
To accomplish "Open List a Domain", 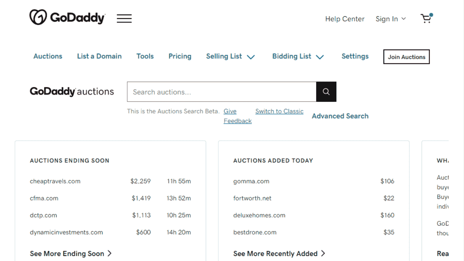I will (99, 56).
